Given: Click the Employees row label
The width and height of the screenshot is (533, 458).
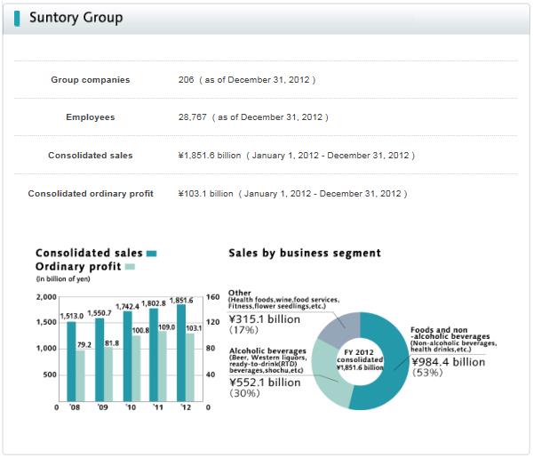Looking at the screenshot, I should click(x=91, y=117).
